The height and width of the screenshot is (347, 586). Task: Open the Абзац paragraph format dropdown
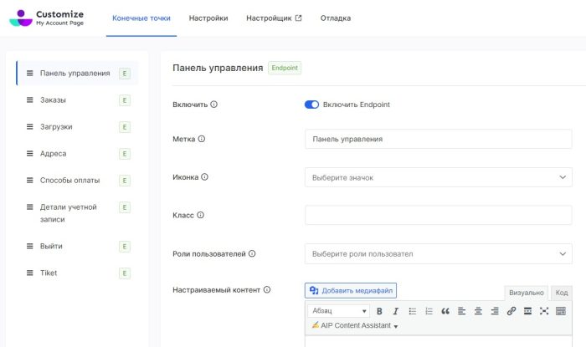pyautogui.click(x=338, y=311)
